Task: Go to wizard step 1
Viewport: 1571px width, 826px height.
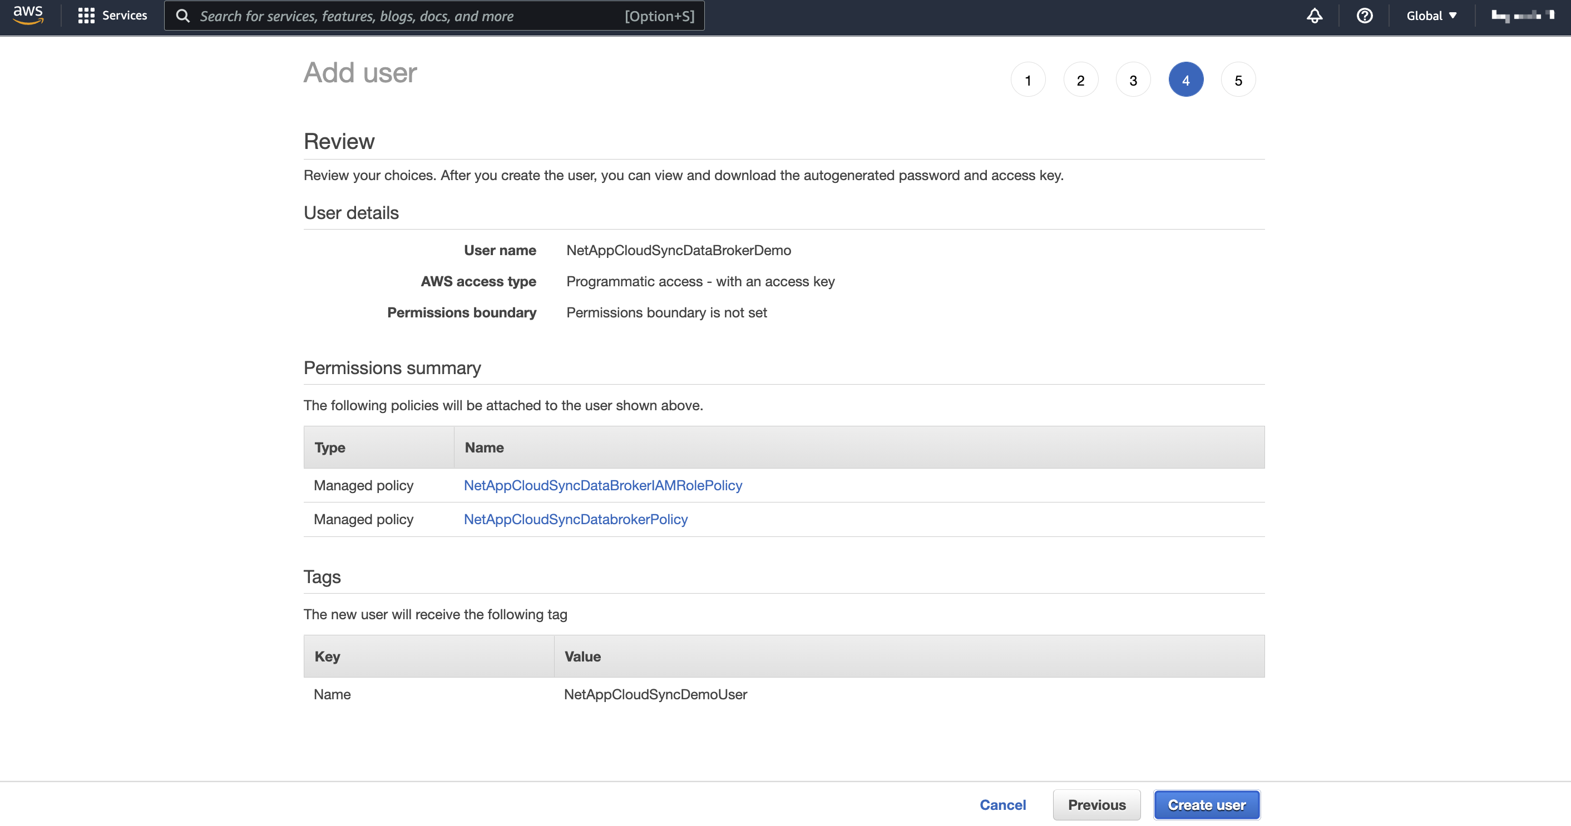Action: tap(1027, 80)
